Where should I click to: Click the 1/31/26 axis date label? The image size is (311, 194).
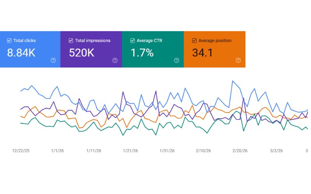pos(167,151)
